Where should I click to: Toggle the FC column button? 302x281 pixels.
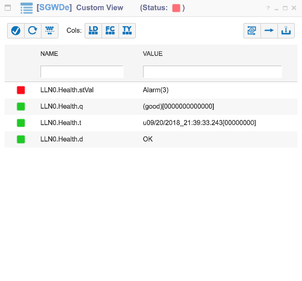click(x=110, y=31)
